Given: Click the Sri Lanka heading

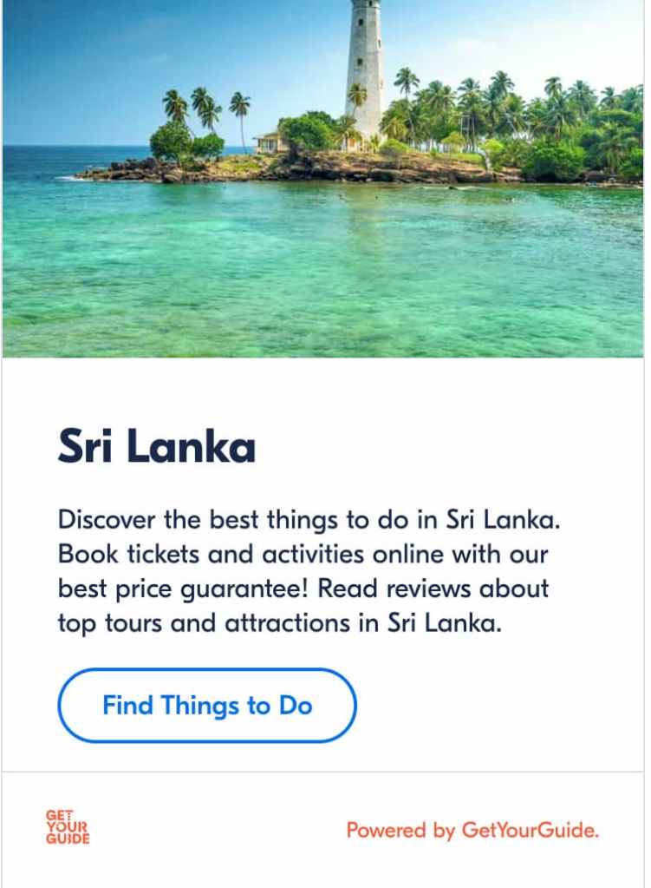Looking at the screenshot, I should coord(157,447).
